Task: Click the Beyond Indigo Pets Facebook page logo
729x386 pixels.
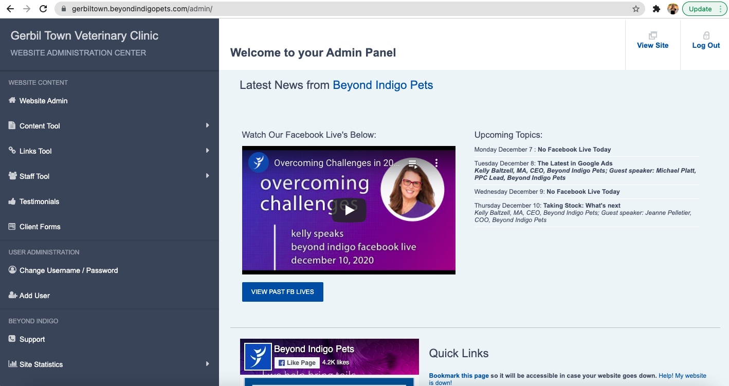Action: click(258, 356)
